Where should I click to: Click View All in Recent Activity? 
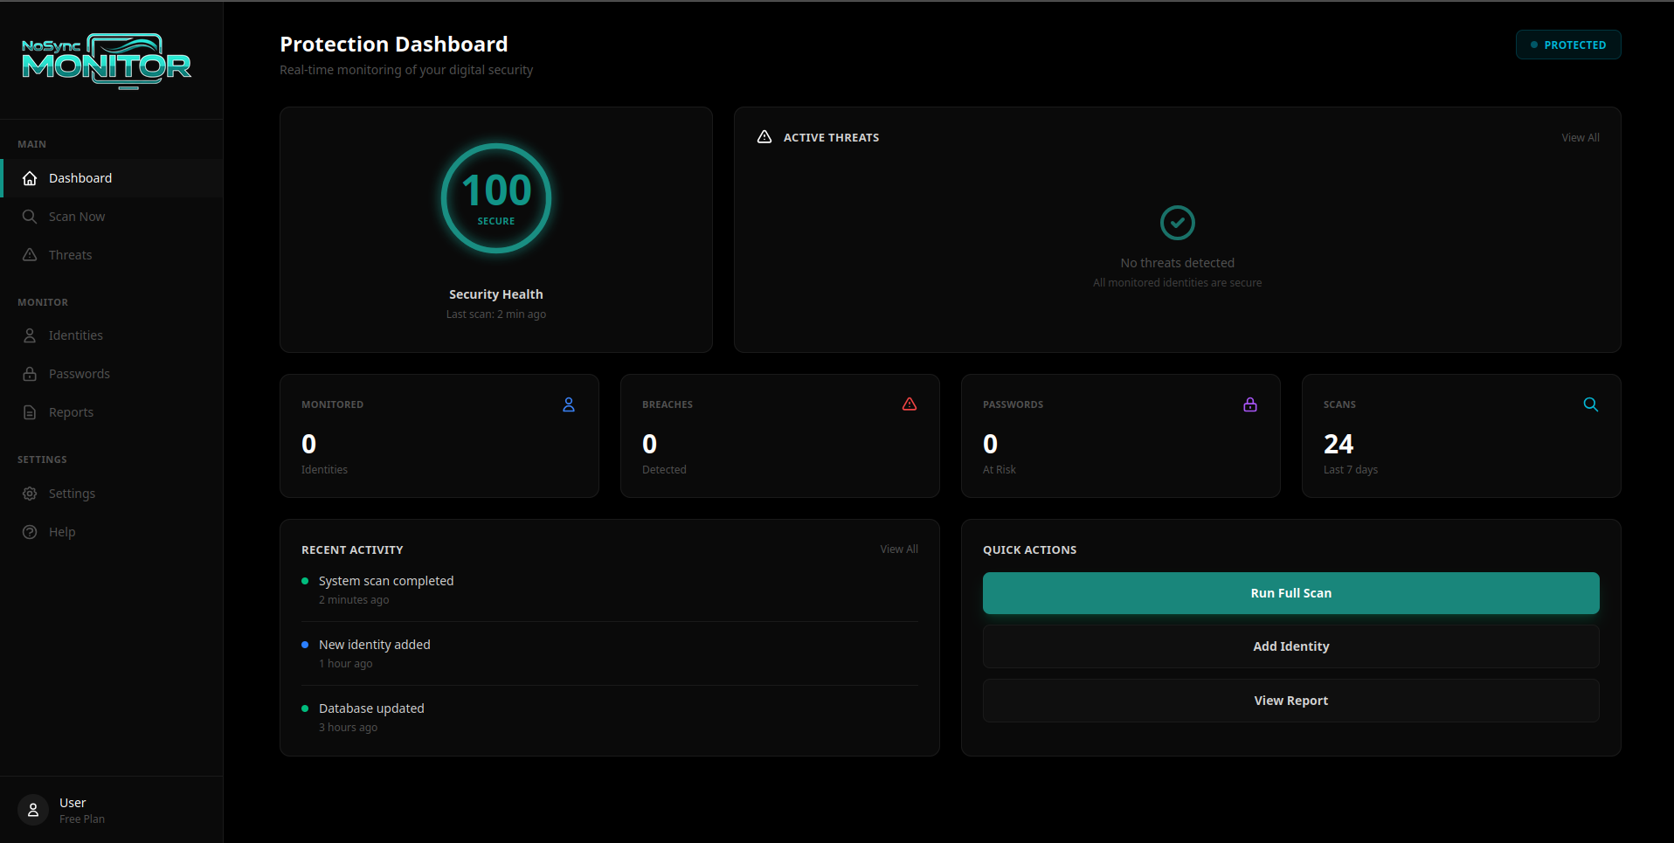[898, 549]
